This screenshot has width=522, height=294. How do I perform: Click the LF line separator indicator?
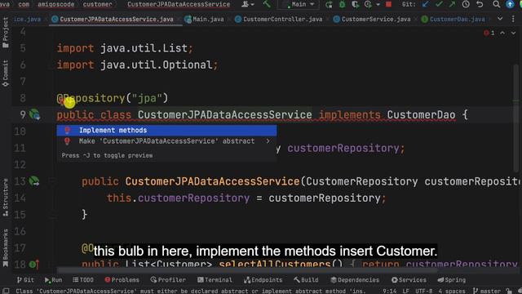[x=406, y=291]
